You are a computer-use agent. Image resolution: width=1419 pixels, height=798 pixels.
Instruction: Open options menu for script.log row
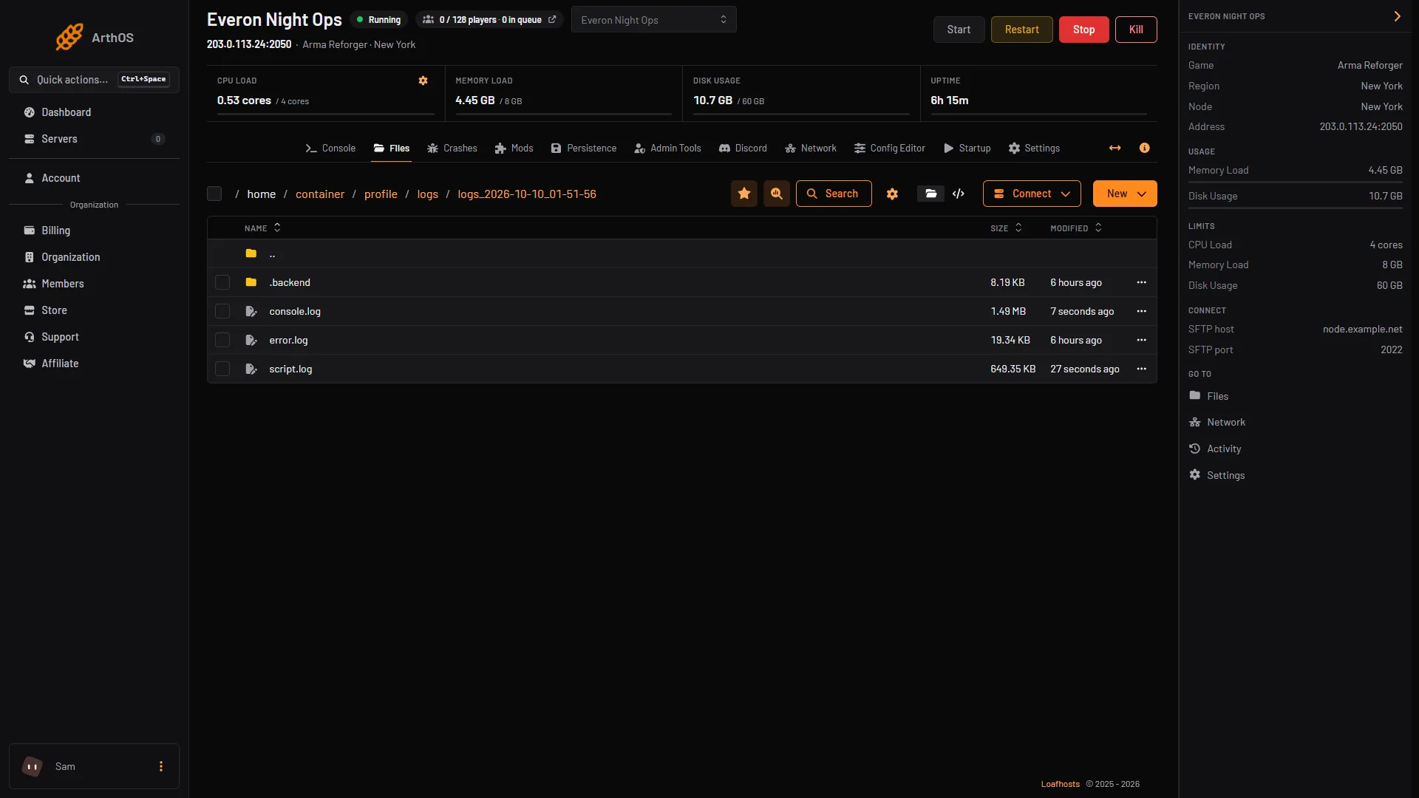point(1142,369)
